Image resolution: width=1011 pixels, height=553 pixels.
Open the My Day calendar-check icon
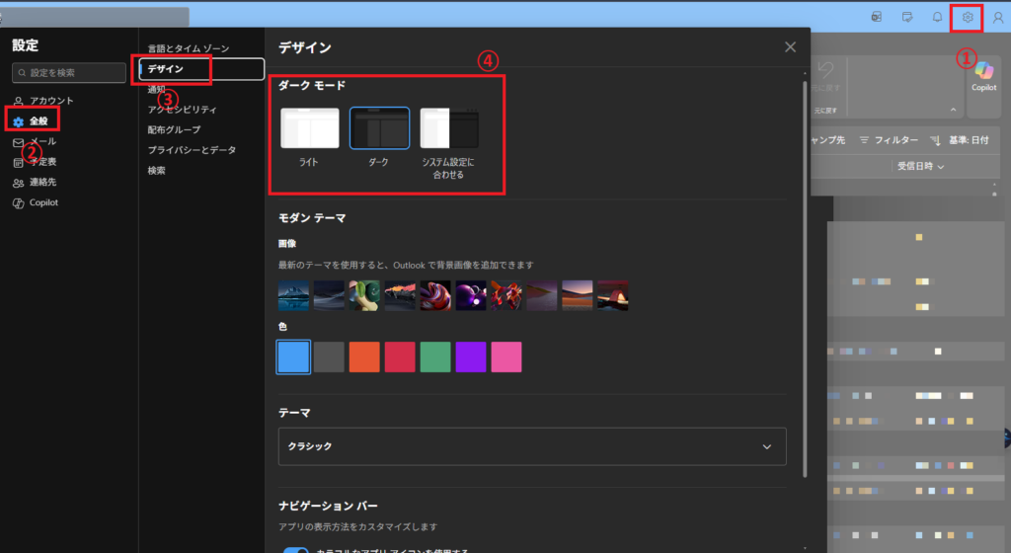click(906, 17)
